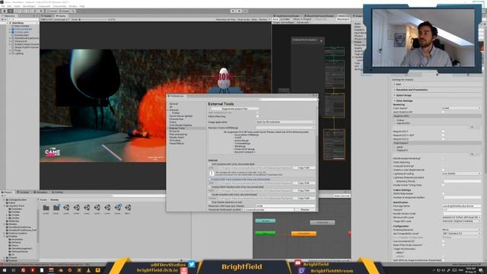Toggle the Android NDK installed with Unity checkbox

coord(210,187)
